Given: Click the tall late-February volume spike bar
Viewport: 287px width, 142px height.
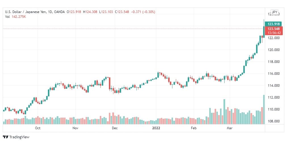Looking at the screenshot, I should tap(224, 112).
